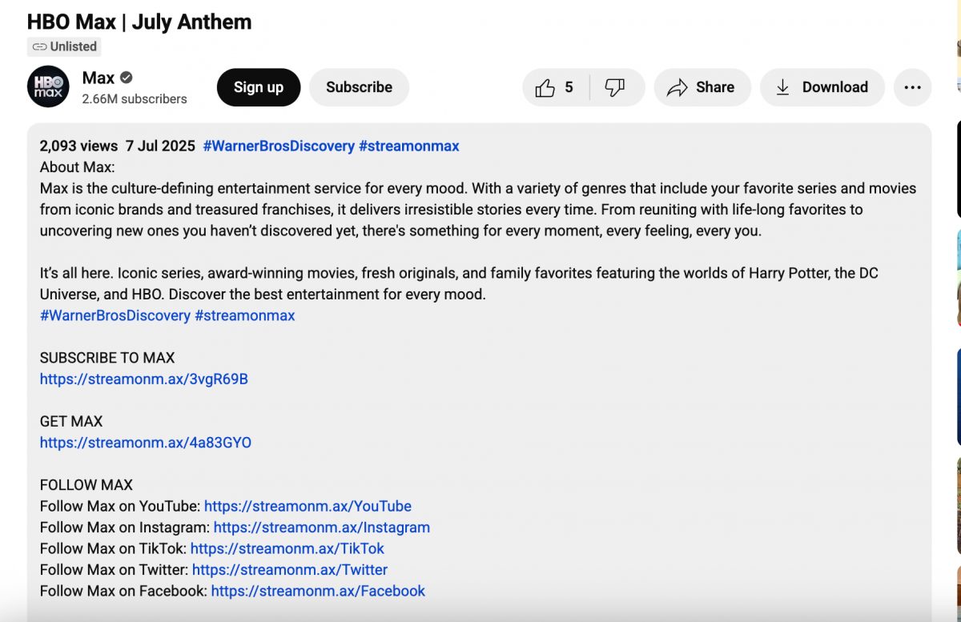961x622 pixels.
Task: Follow Max via the Instagram link
Action: tap(322, 528)
